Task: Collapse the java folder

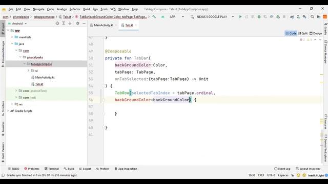Action: (12, 44)
